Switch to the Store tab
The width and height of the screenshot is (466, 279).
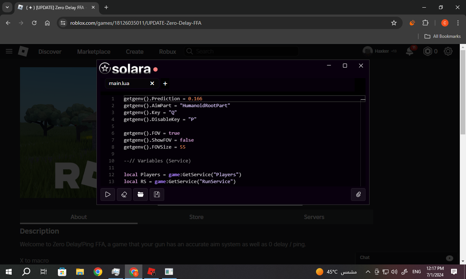[x=196, y=217]
